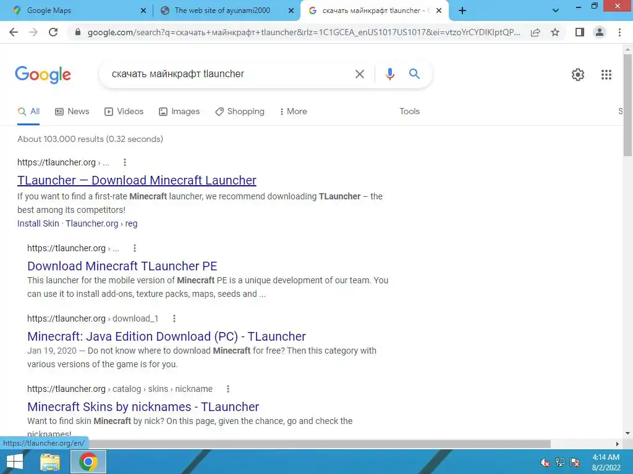
Task: Start voice search with the microphone
Action: [389, 74]
